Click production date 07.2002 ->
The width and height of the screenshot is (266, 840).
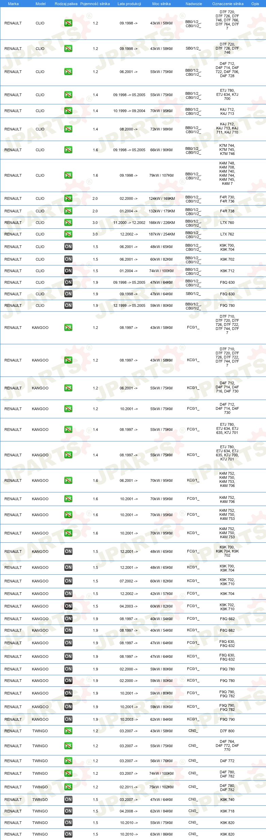pos(129,581)
